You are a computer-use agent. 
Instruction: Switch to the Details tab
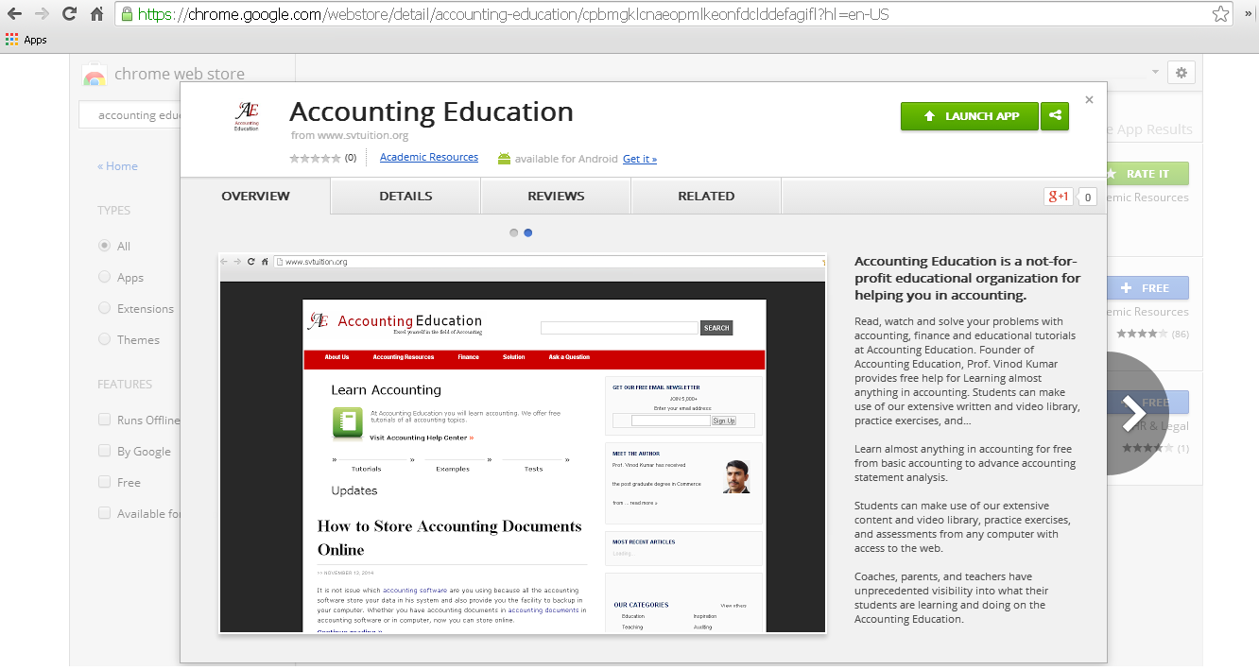coord(405,197)
